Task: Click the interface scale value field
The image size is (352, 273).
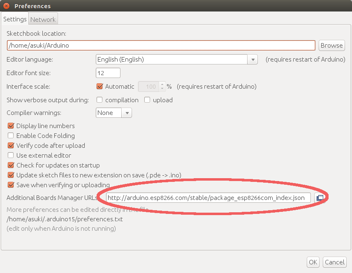Action: pyautogui.click(x=149, y=87)
